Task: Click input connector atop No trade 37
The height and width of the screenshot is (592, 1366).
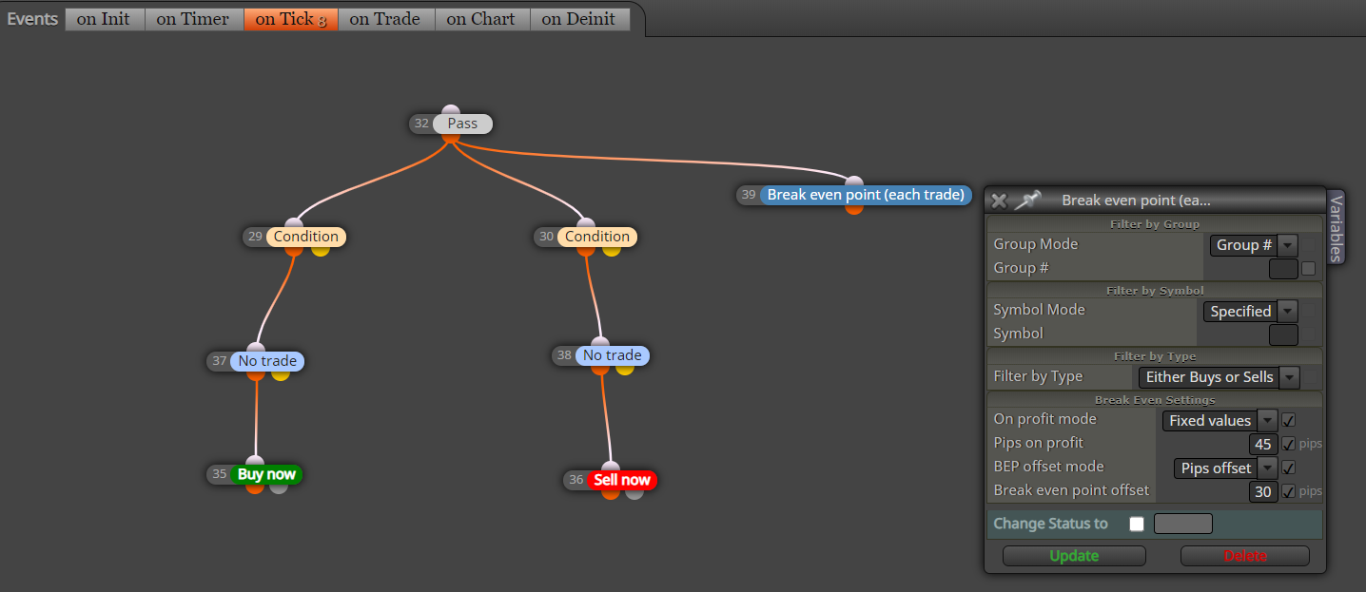Action: click(x=256, y=349)
